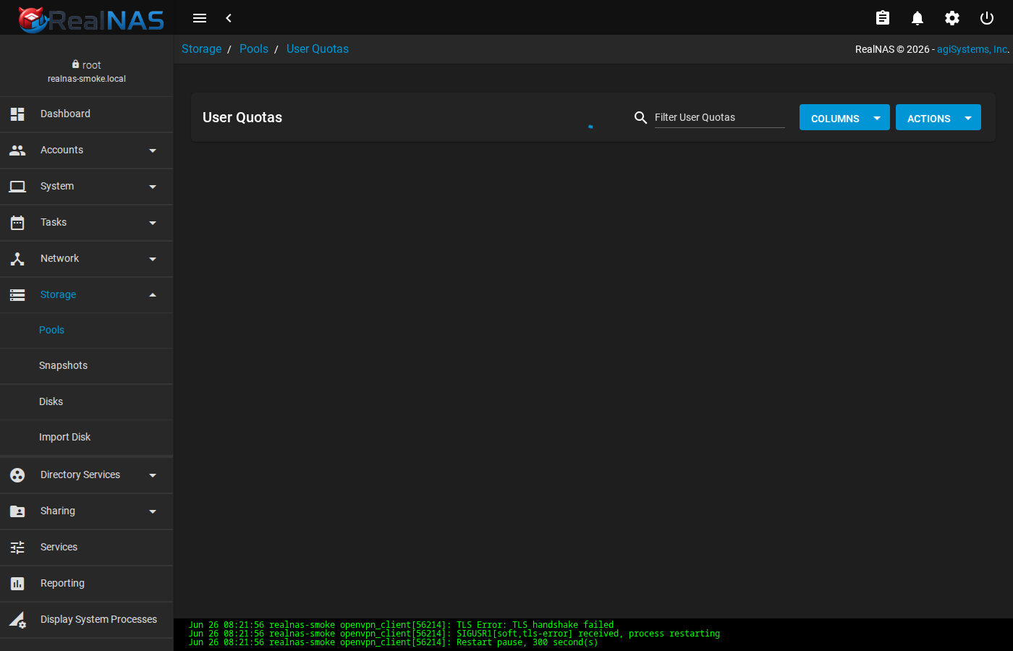The image size is (1013, 651).
Task: Open the power menu
Action: (987, 18)
